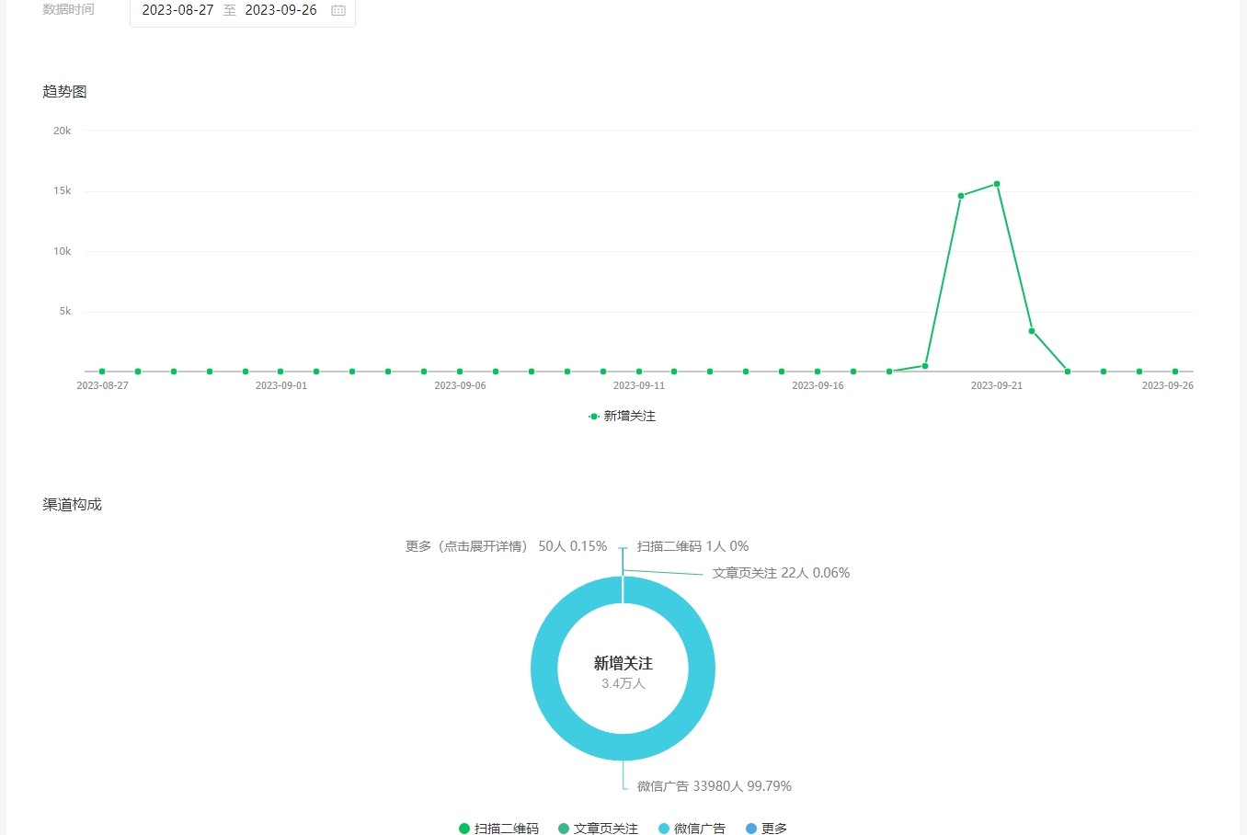Click the 2023-09-01 axis date label

tap(281, 385)
